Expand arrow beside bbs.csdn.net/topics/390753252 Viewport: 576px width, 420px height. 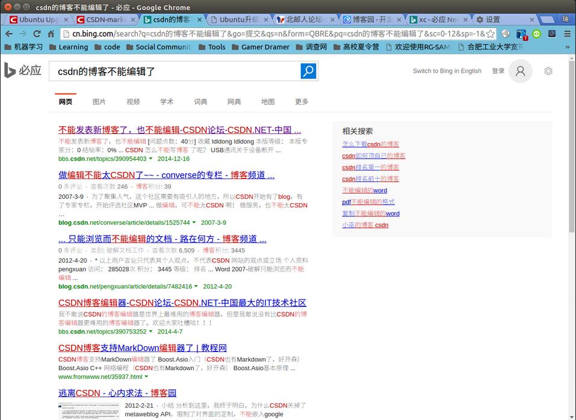150,331
